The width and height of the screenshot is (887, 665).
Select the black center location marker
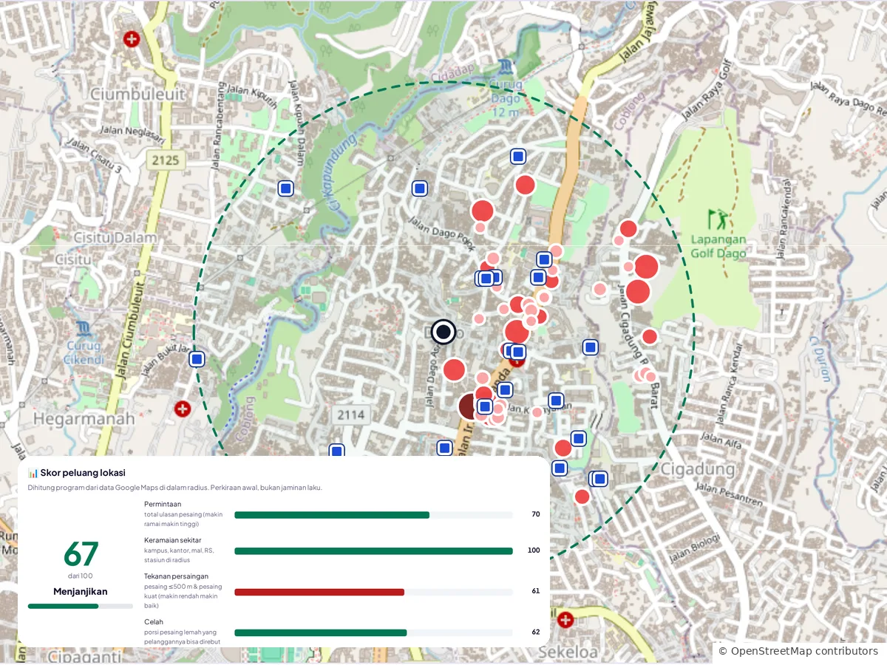click(x=443, y=332)
